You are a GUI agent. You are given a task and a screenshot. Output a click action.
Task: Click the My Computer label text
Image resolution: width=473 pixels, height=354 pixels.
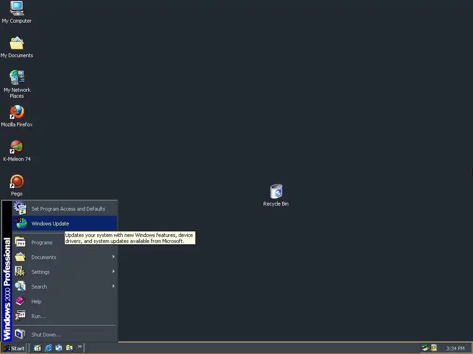click(17, 21)
